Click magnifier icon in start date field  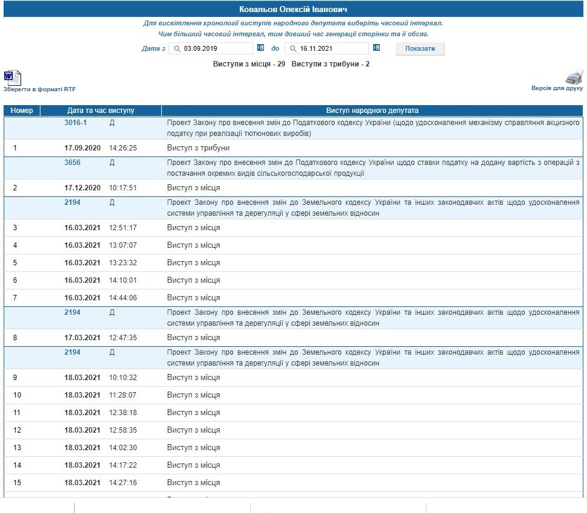point(176,48)
